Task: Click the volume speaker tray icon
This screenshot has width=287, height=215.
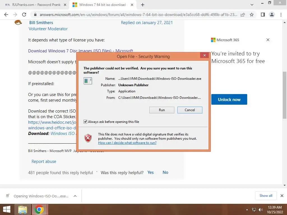Action: pos(260,210)
